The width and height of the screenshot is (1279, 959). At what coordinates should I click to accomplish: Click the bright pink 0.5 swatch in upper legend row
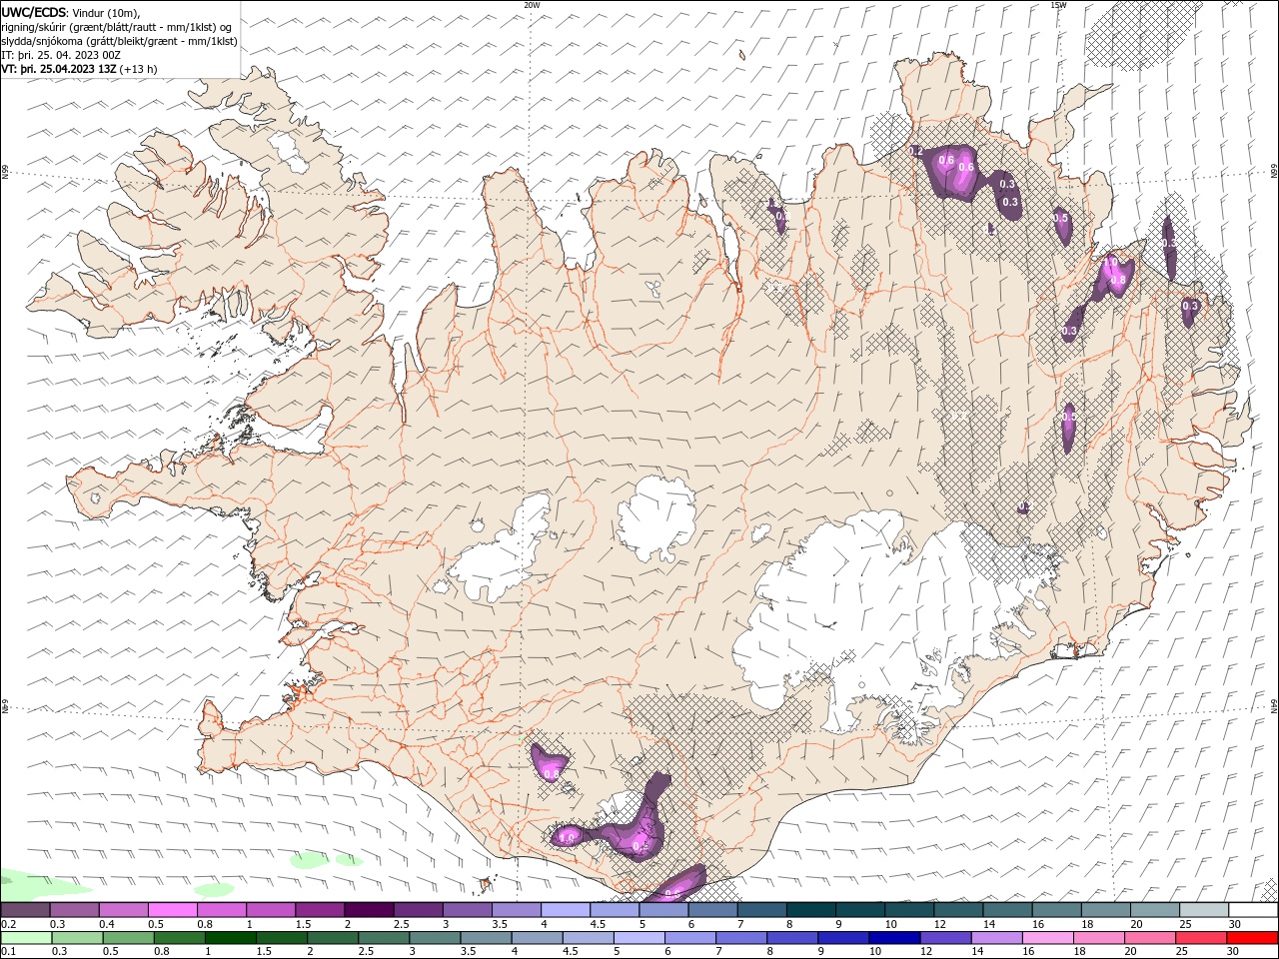173,910
